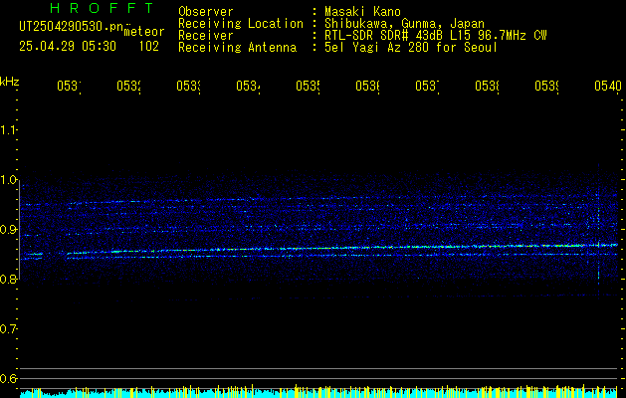Click the number 102 beside the date

[x=149, y=47]
